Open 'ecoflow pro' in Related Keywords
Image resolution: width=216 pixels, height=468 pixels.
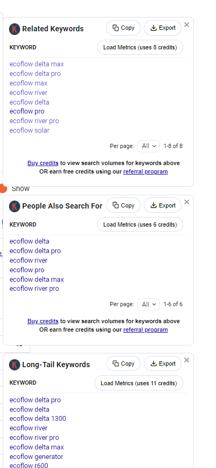(27, 111)
